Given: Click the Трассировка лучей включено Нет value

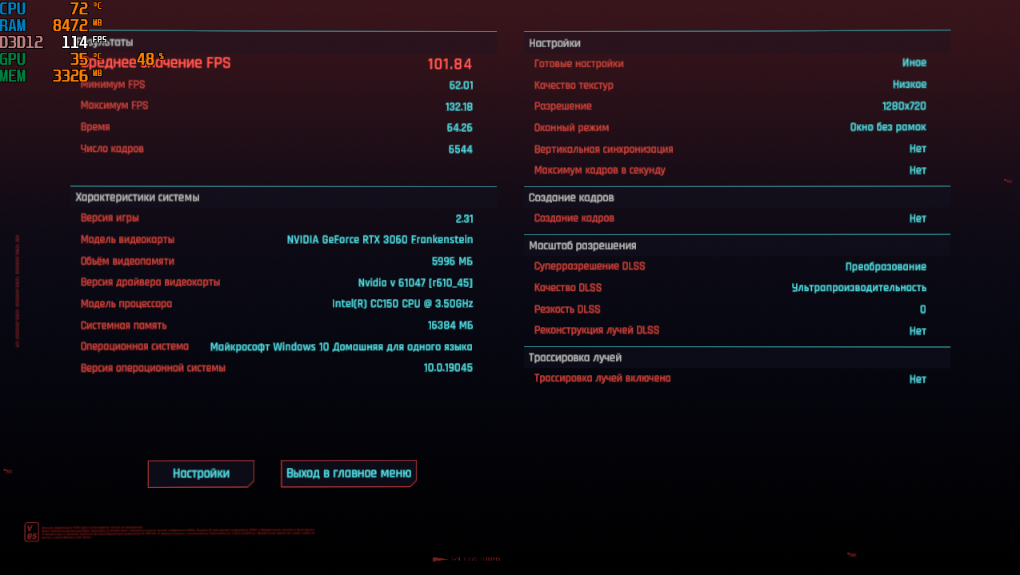Looking at the screenshot, I should click(x=918, y=380).
